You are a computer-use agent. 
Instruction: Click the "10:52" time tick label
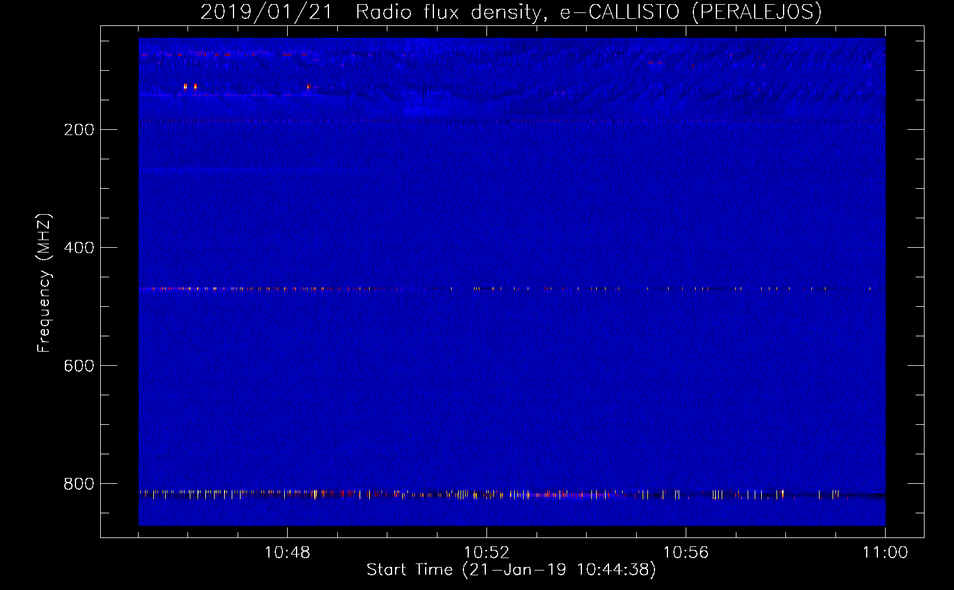(x=486, y=553)
